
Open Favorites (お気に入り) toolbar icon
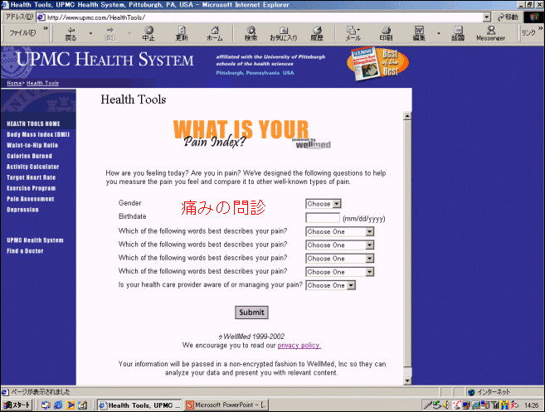(x=283, y=32)
